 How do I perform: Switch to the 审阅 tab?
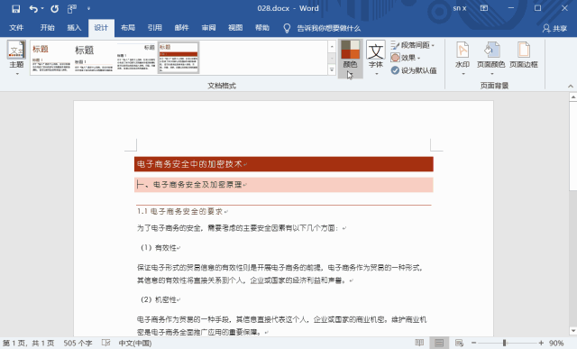[x=208, y=28]
